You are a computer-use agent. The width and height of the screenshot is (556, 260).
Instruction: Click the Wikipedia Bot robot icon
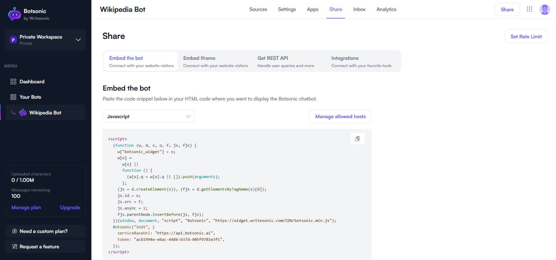coord(23,113)
